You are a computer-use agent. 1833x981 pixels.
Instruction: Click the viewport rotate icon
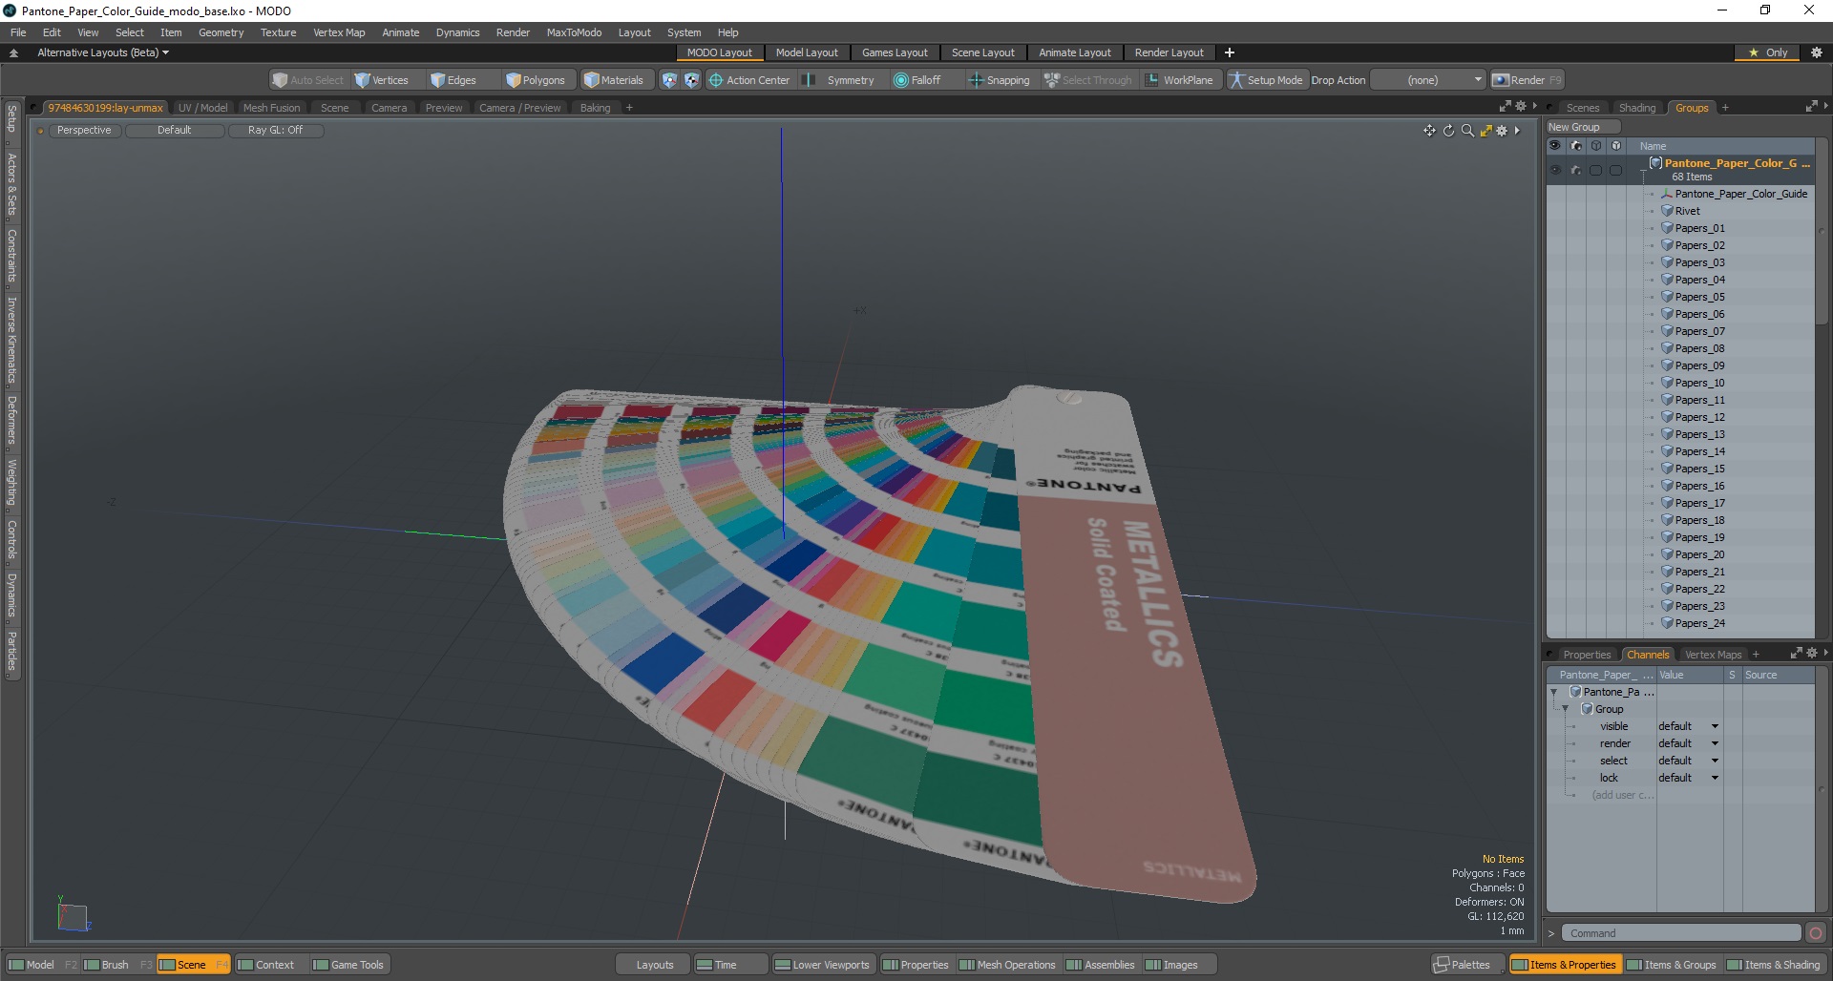click(1448, 131)
